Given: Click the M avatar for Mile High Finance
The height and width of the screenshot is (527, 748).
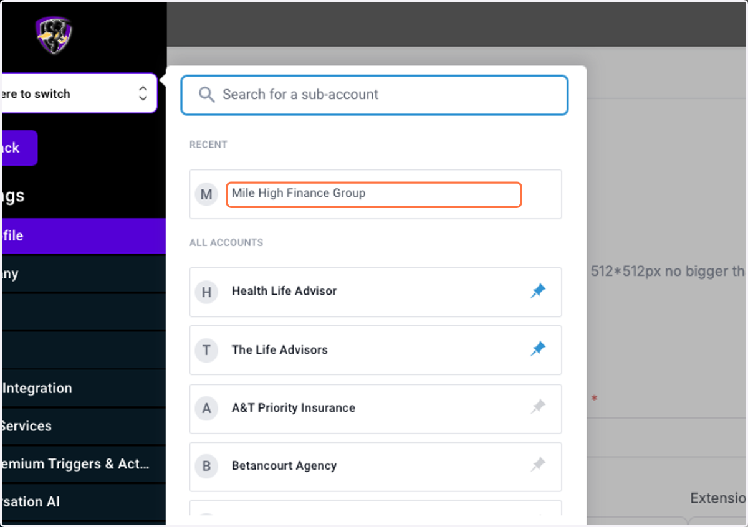Looking at the screenshot, I should coord(206,194).
